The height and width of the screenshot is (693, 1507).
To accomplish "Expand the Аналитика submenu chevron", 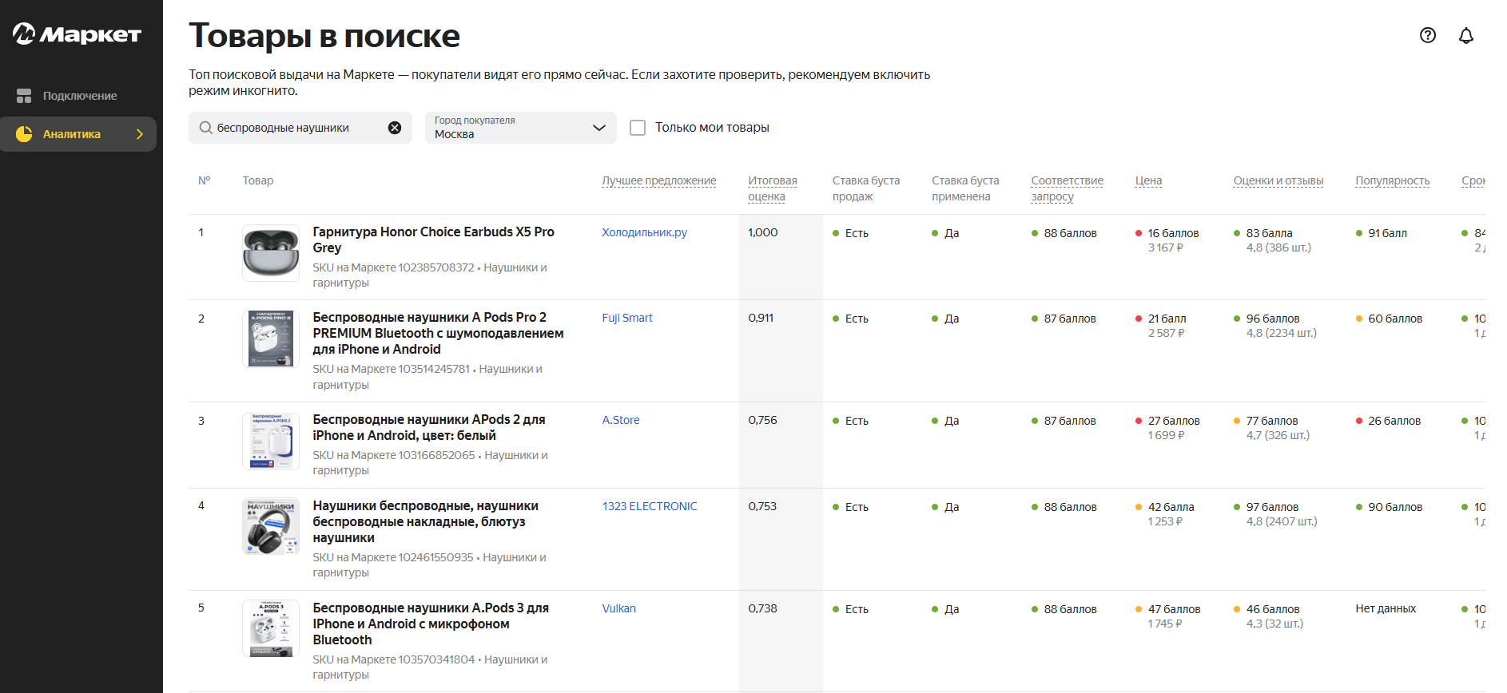I will (140, 134).
